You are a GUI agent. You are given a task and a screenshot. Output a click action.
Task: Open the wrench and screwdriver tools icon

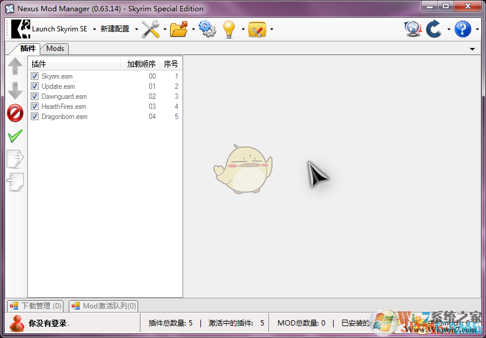pyautogui.click(x=151, y=29)
